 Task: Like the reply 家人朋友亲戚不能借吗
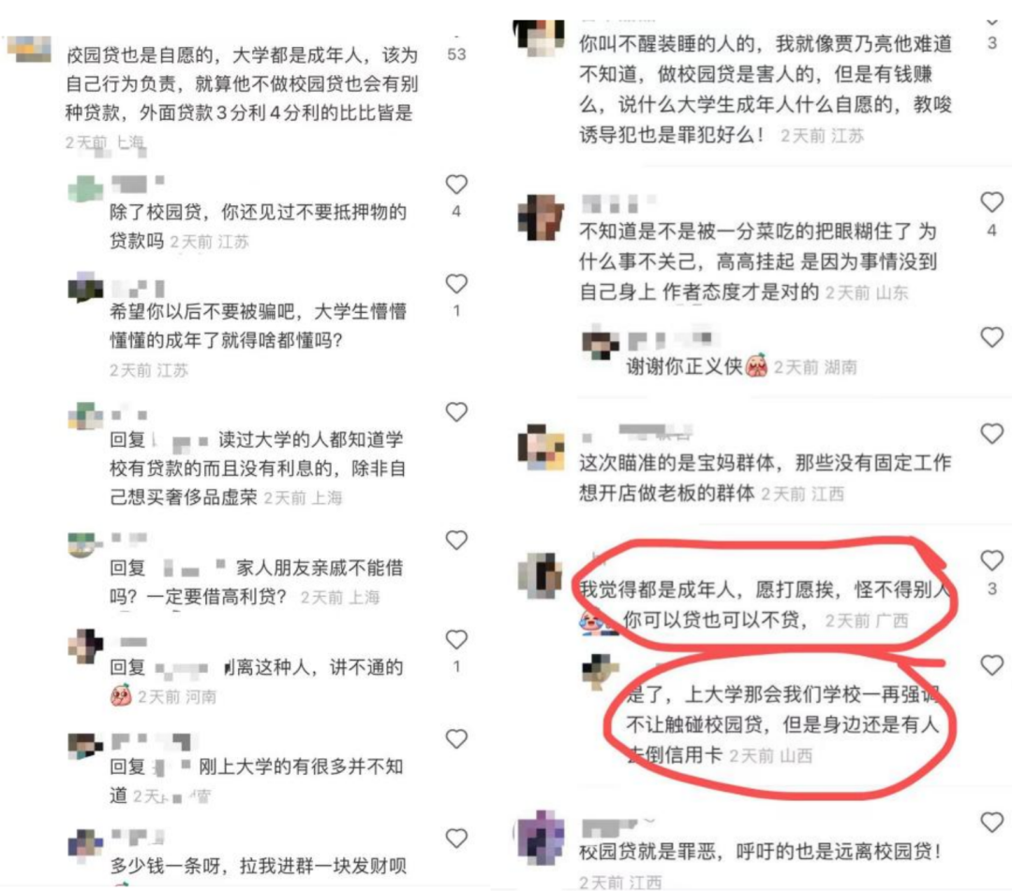pyautogui.click(x=456, y=540)
